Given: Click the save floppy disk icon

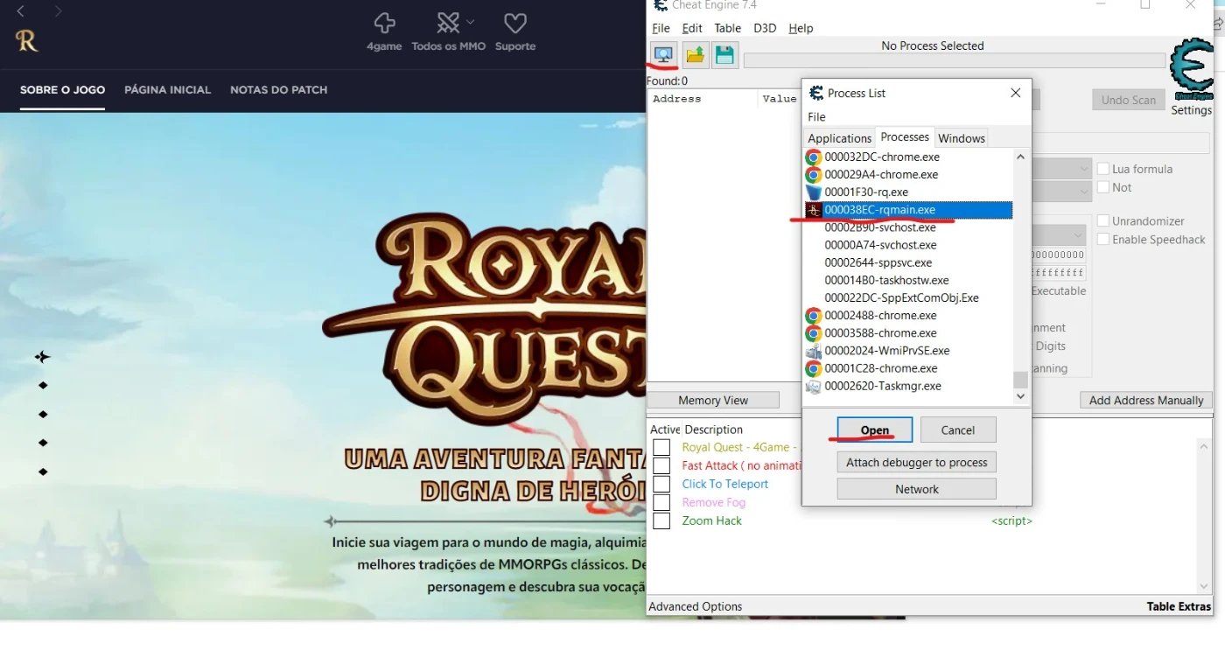Looking at the screenshot, I should pyautogui.click(x=724, y=55).
